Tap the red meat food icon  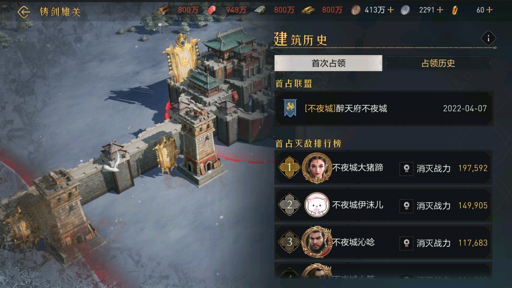pos(212,10)
